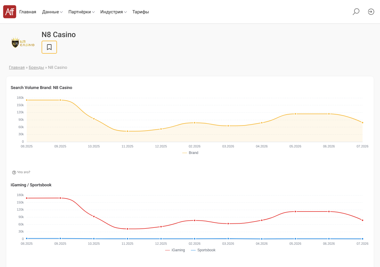Click the login arrow icon

(371, 12)
